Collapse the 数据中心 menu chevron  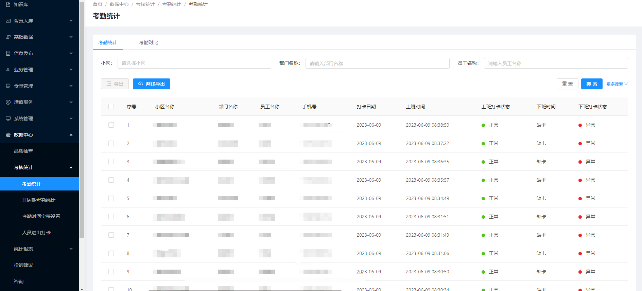[71, 135]
